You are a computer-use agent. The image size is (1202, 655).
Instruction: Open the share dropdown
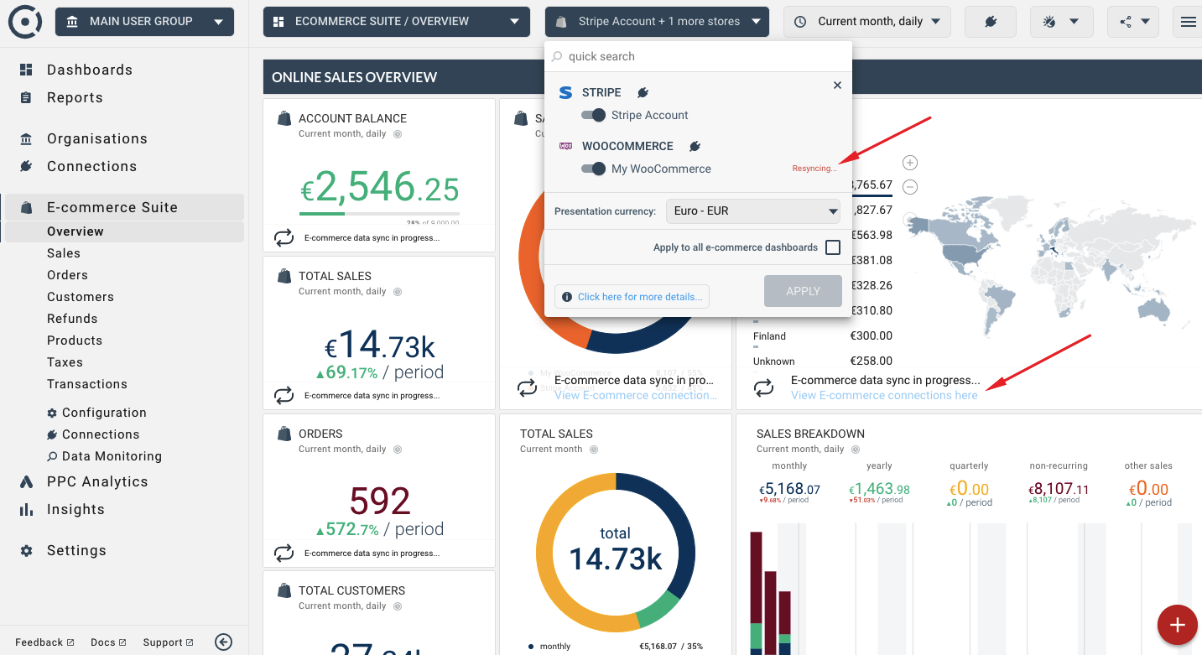click(x=1133, y=22)
